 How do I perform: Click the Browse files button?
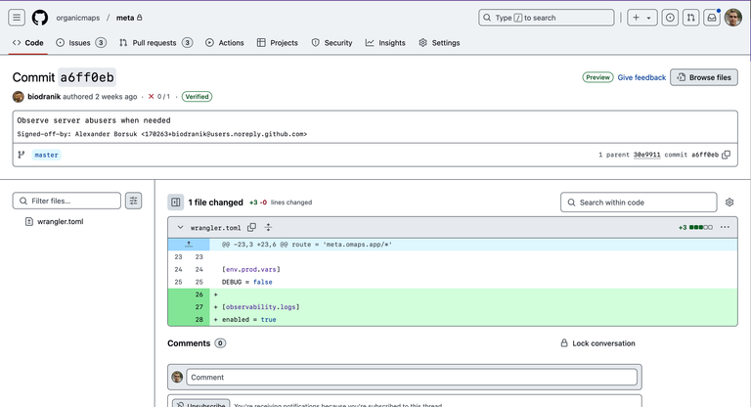(x=704, y=77)
